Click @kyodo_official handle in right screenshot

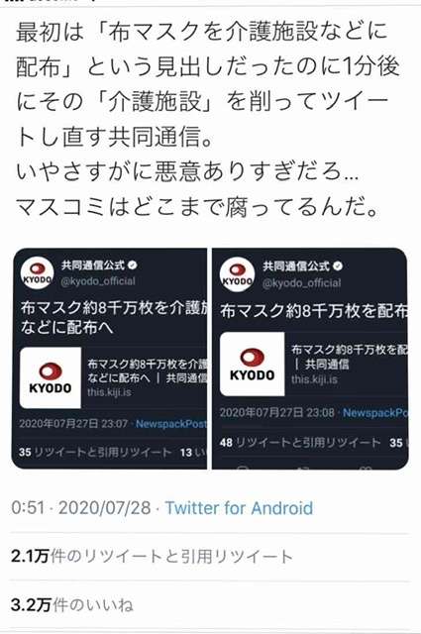pos(302,283)
